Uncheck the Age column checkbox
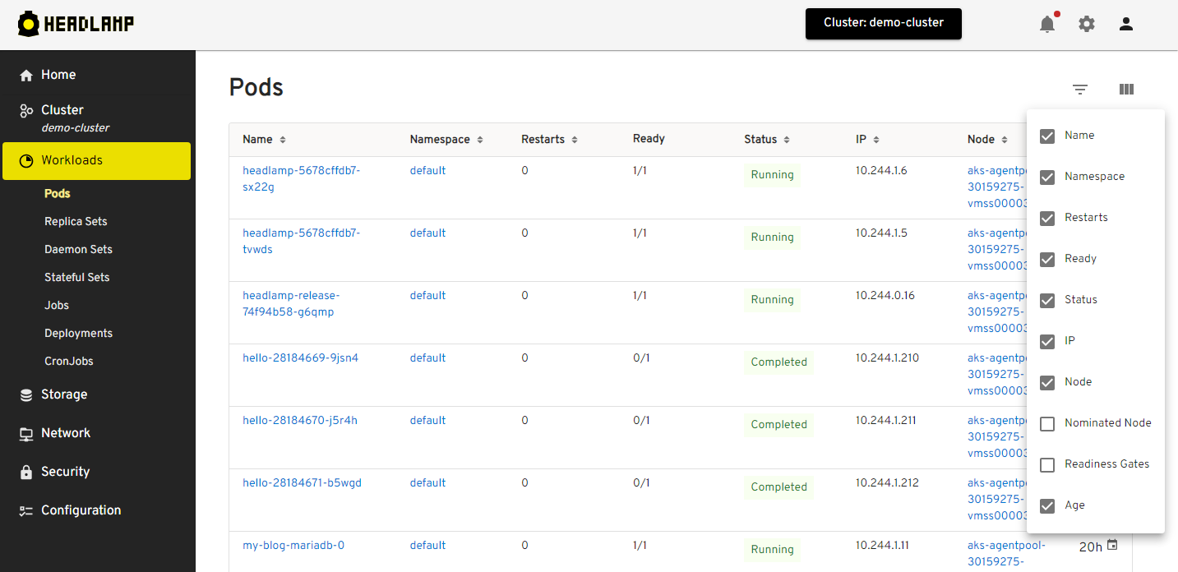The height and width of the screenshot is (572, 1178). click(1047, 505)
